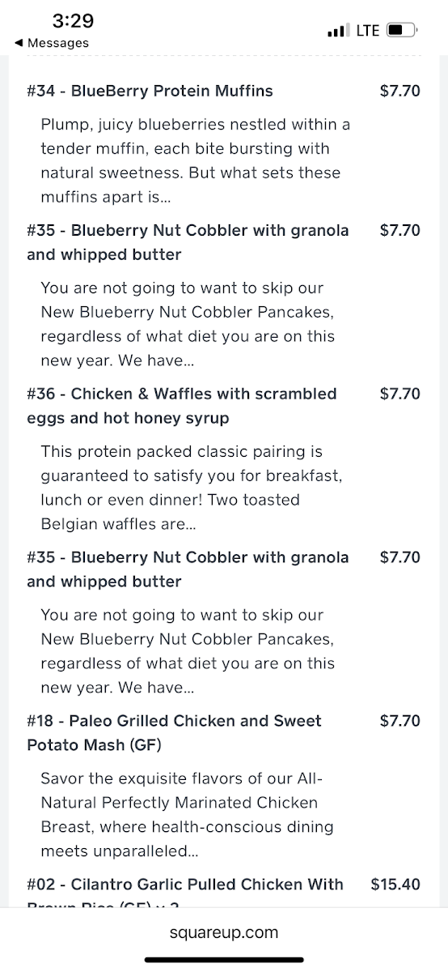Select second #35 Blueberry Nut Cobbler title
The height and width of the screenshot is (972, 448).
[x=188, y=569]
